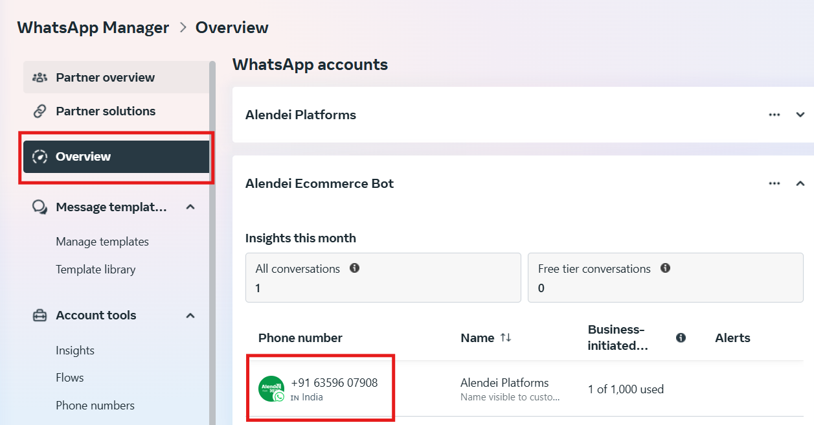Open the three-dot menu for Alendei Ecommerce Bot
The width and height of the screenshot is (814, 425).
click(x=774, y=183)
